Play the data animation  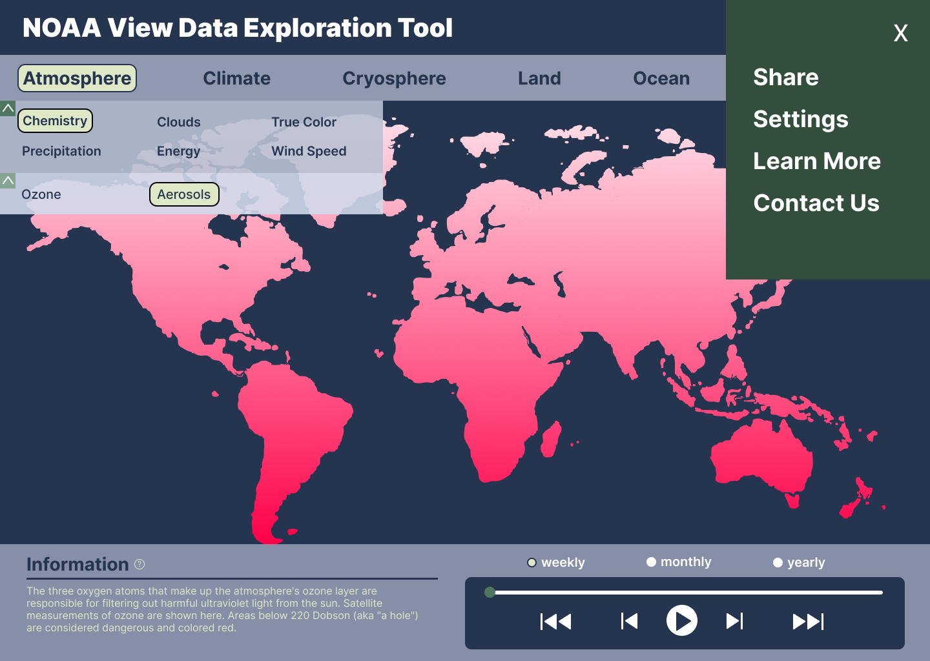[682, 620]
